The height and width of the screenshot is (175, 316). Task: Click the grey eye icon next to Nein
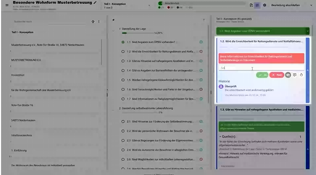click(288, 75)
